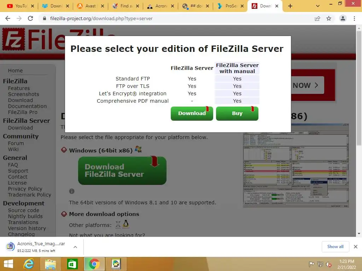The image size is (362, 271).
Task: Click the volume icon in system tray
Action: pos(329,264)
